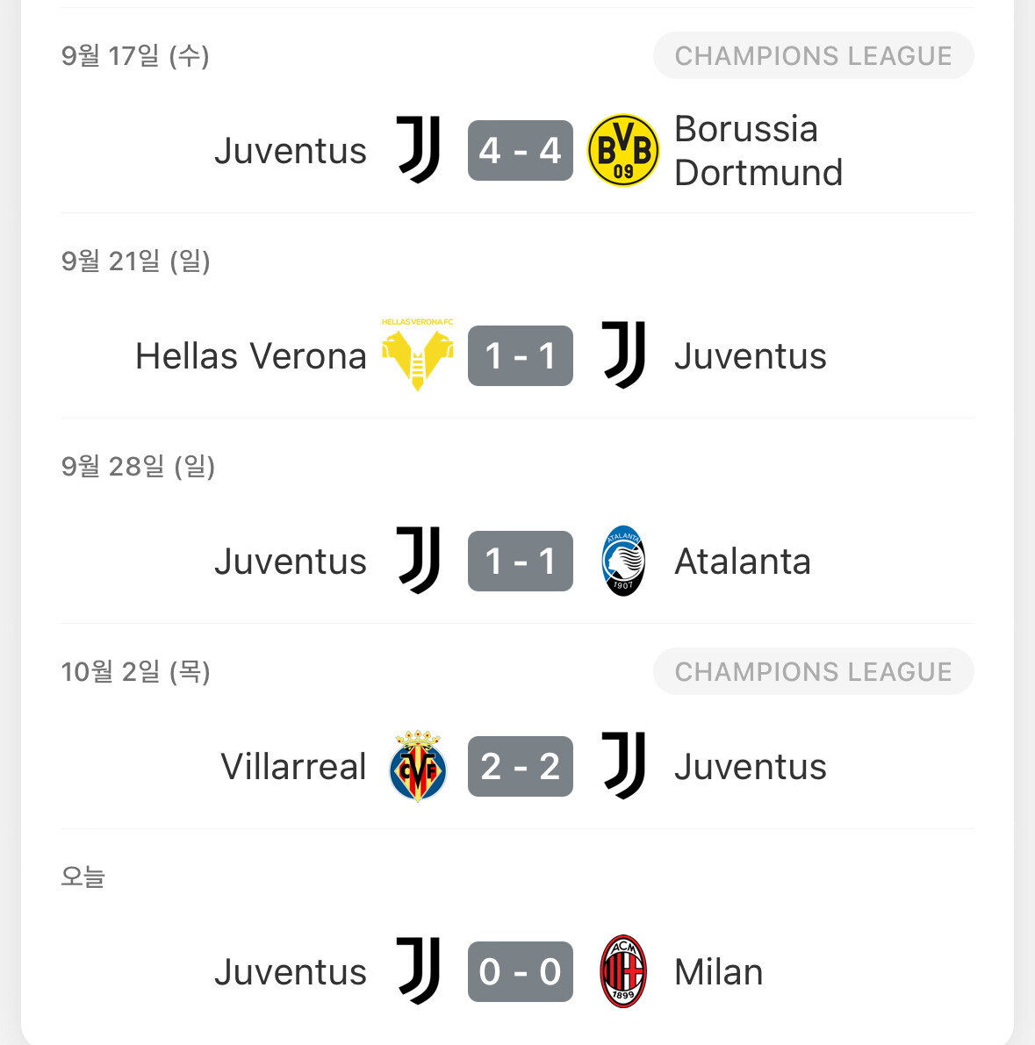
Task: Tap Champions League badge on October 2 match
Action: click(x=813, y=672)
